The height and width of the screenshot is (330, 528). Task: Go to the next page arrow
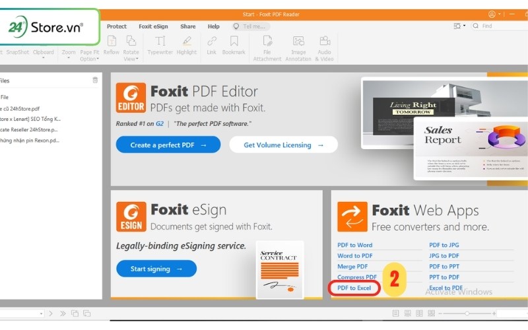point(51,313)
